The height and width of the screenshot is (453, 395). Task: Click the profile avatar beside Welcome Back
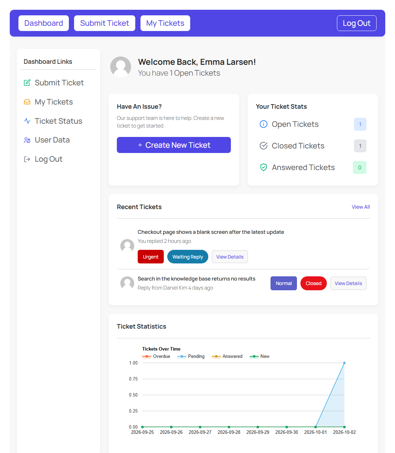coord(121,67)
